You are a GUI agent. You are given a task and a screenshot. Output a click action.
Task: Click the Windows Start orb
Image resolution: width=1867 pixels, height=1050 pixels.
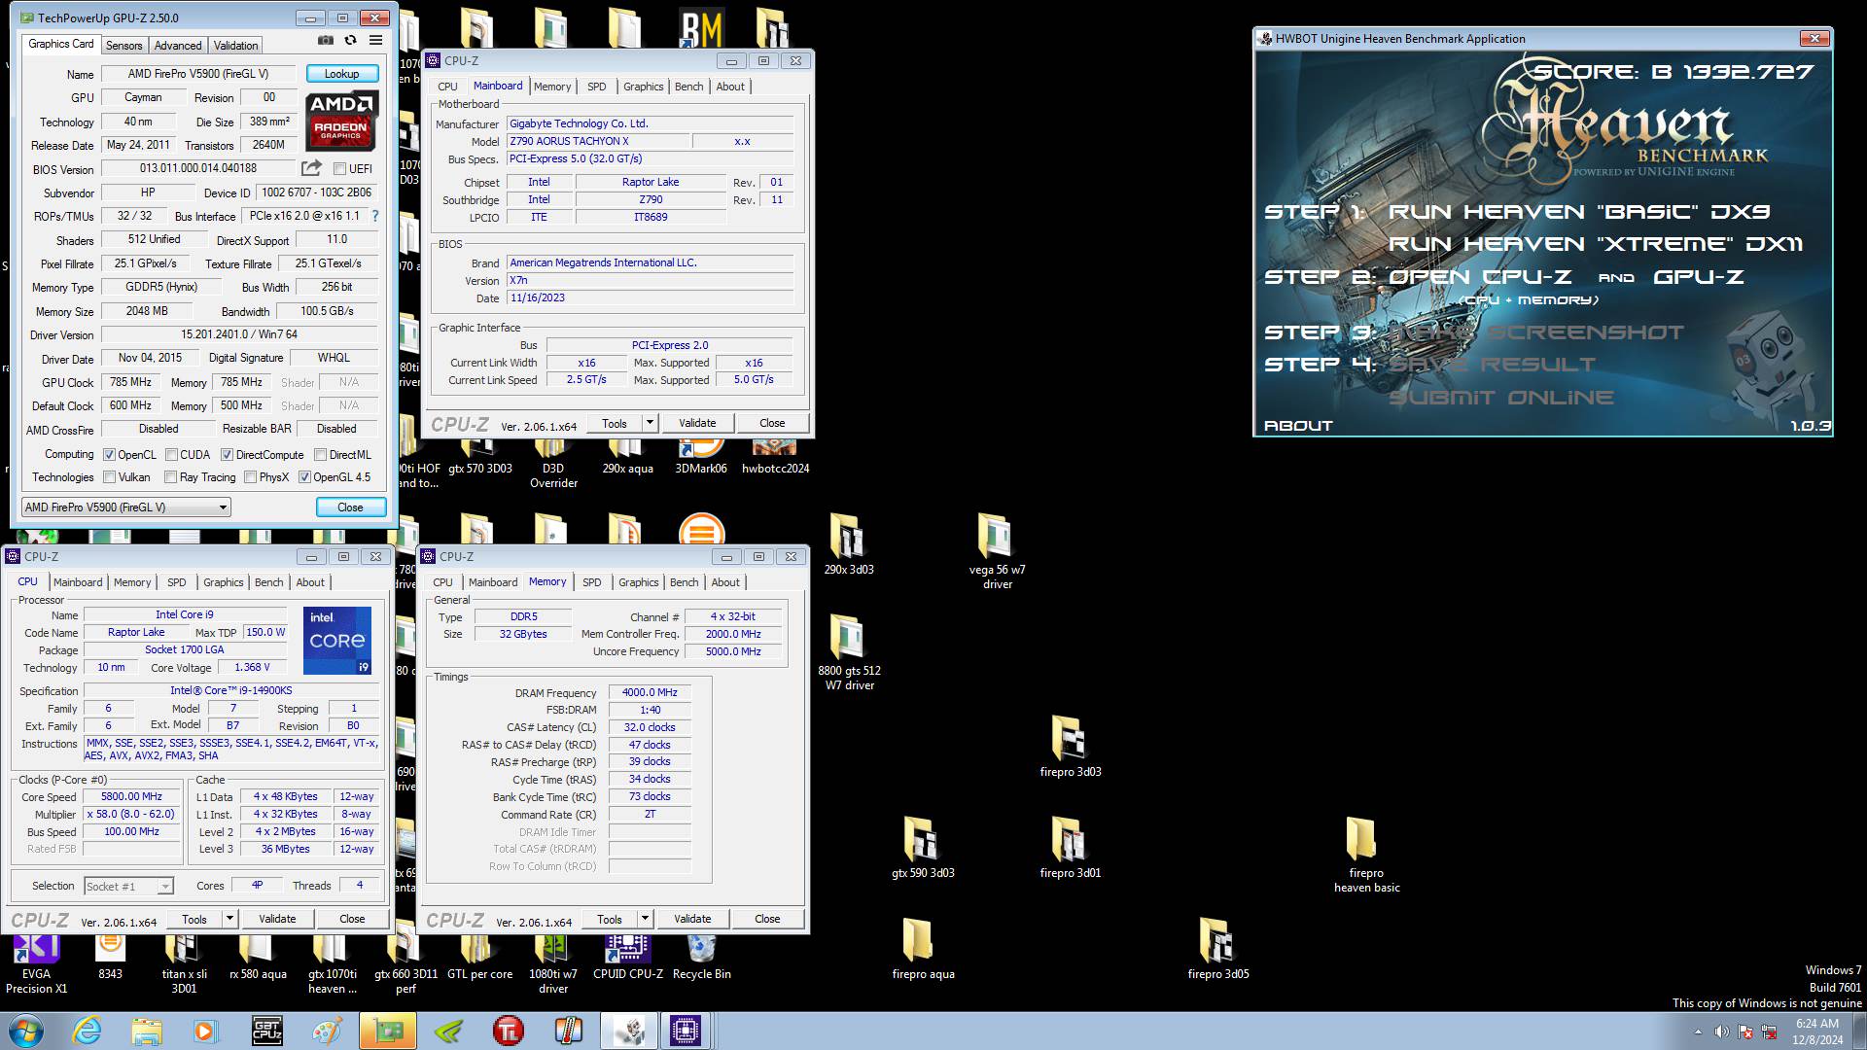point(24,1031)
